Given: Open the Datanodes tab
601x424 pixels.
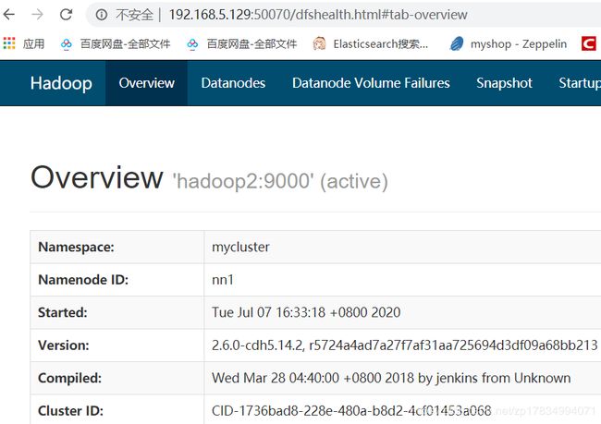Looking at the screenshot, I should (233, 83).
